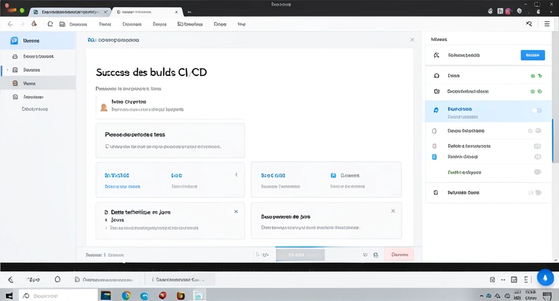Click the blue chat icon atop the left sidebar

tap(14, 40)
